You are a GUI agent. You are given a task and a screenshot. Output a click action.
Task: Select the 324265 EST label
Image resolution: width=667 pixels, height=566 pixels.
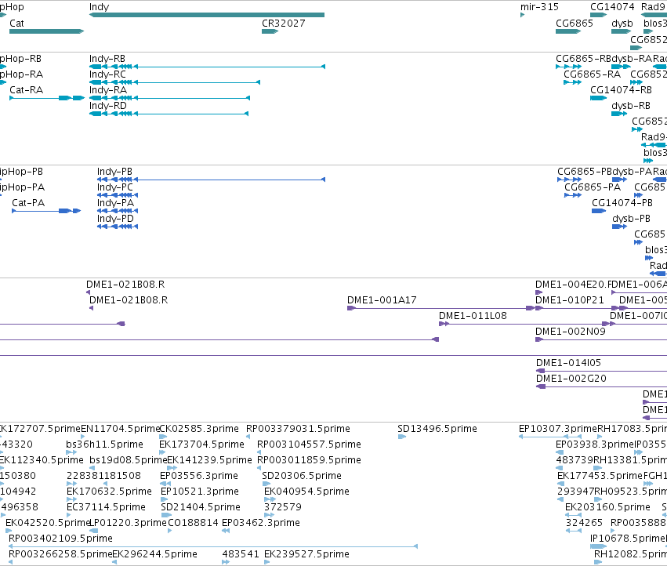(585, 523)
